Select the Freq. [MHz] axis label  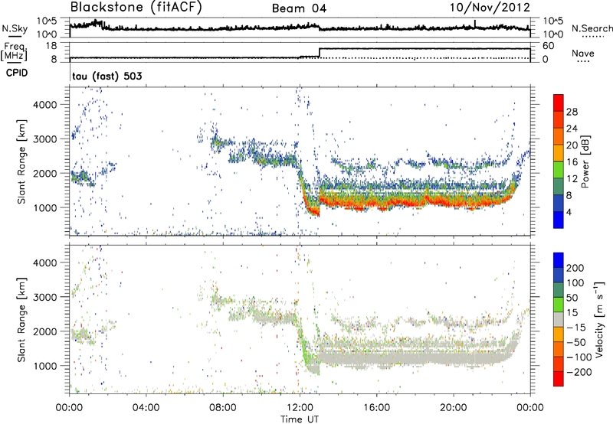click(x=14, y=52)
